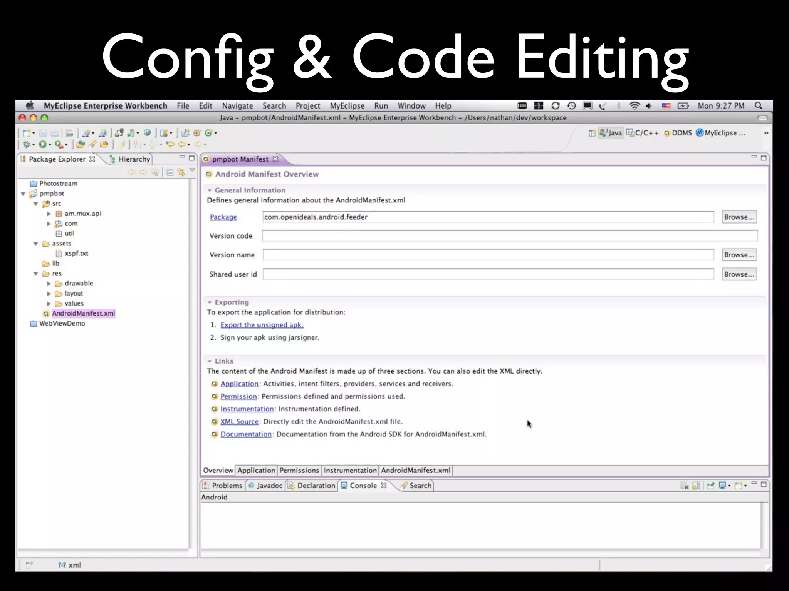Open Package Explorer view menu triangle
Viewport: 789px width, 591px height.
click(192, 170)
